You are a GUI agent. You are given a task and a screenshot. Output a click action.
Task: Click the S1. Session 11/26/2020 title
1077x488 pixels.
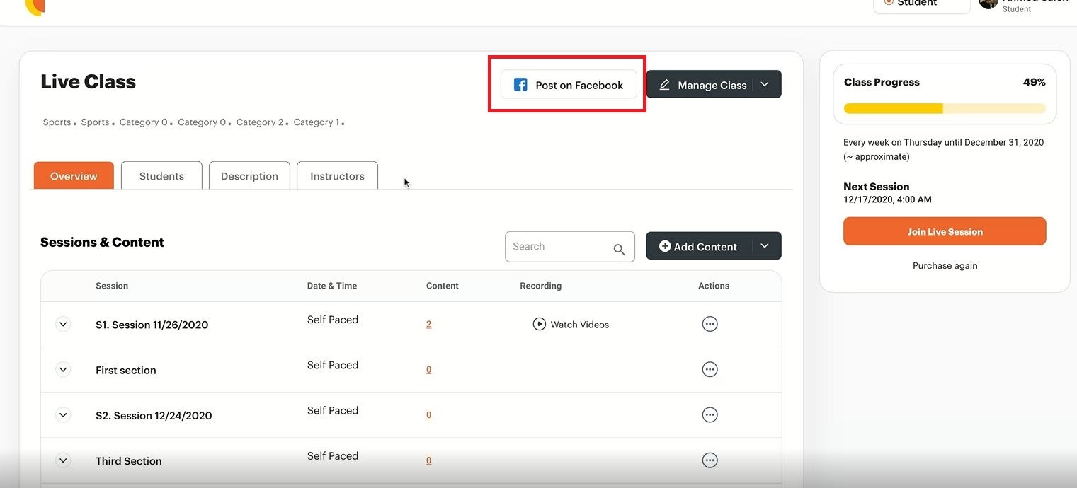coord(152,325)
